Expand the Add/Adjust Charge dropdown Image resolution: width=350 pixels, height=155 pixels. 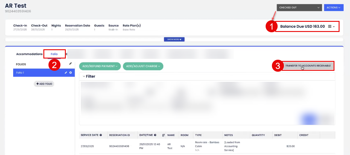click(x=143, y=66)
